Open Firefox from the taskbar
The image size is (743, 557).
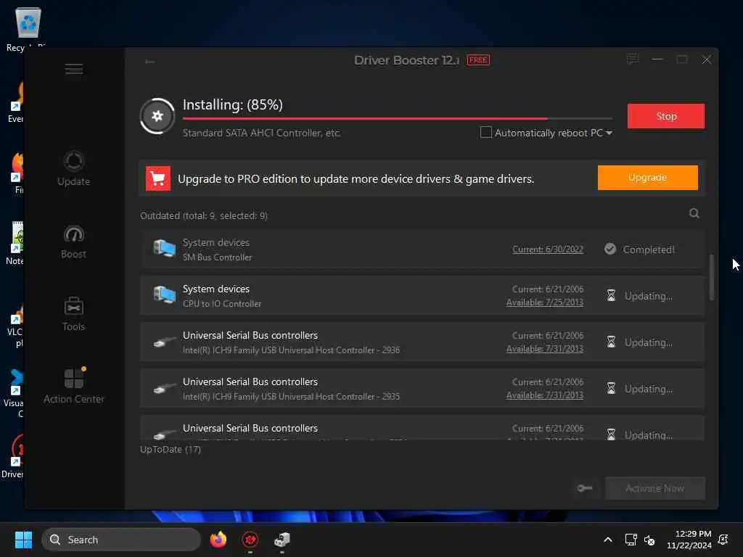tap(218, 540)
